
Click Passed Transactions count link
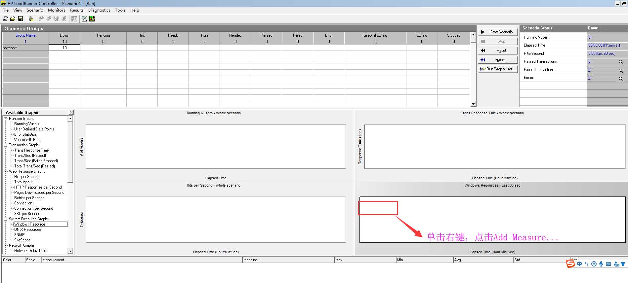coord(589,61)
